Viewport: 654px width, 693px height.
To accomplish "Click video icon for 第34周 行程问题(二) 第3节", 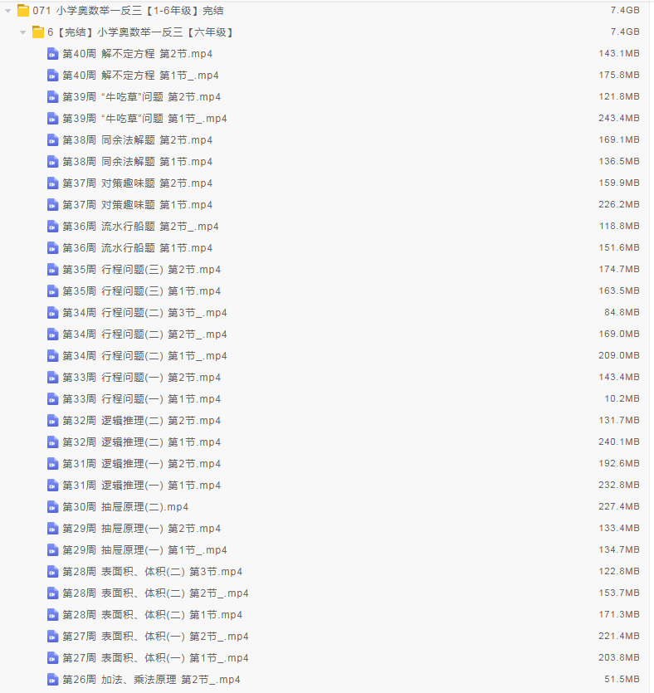I will pos(53,313).
